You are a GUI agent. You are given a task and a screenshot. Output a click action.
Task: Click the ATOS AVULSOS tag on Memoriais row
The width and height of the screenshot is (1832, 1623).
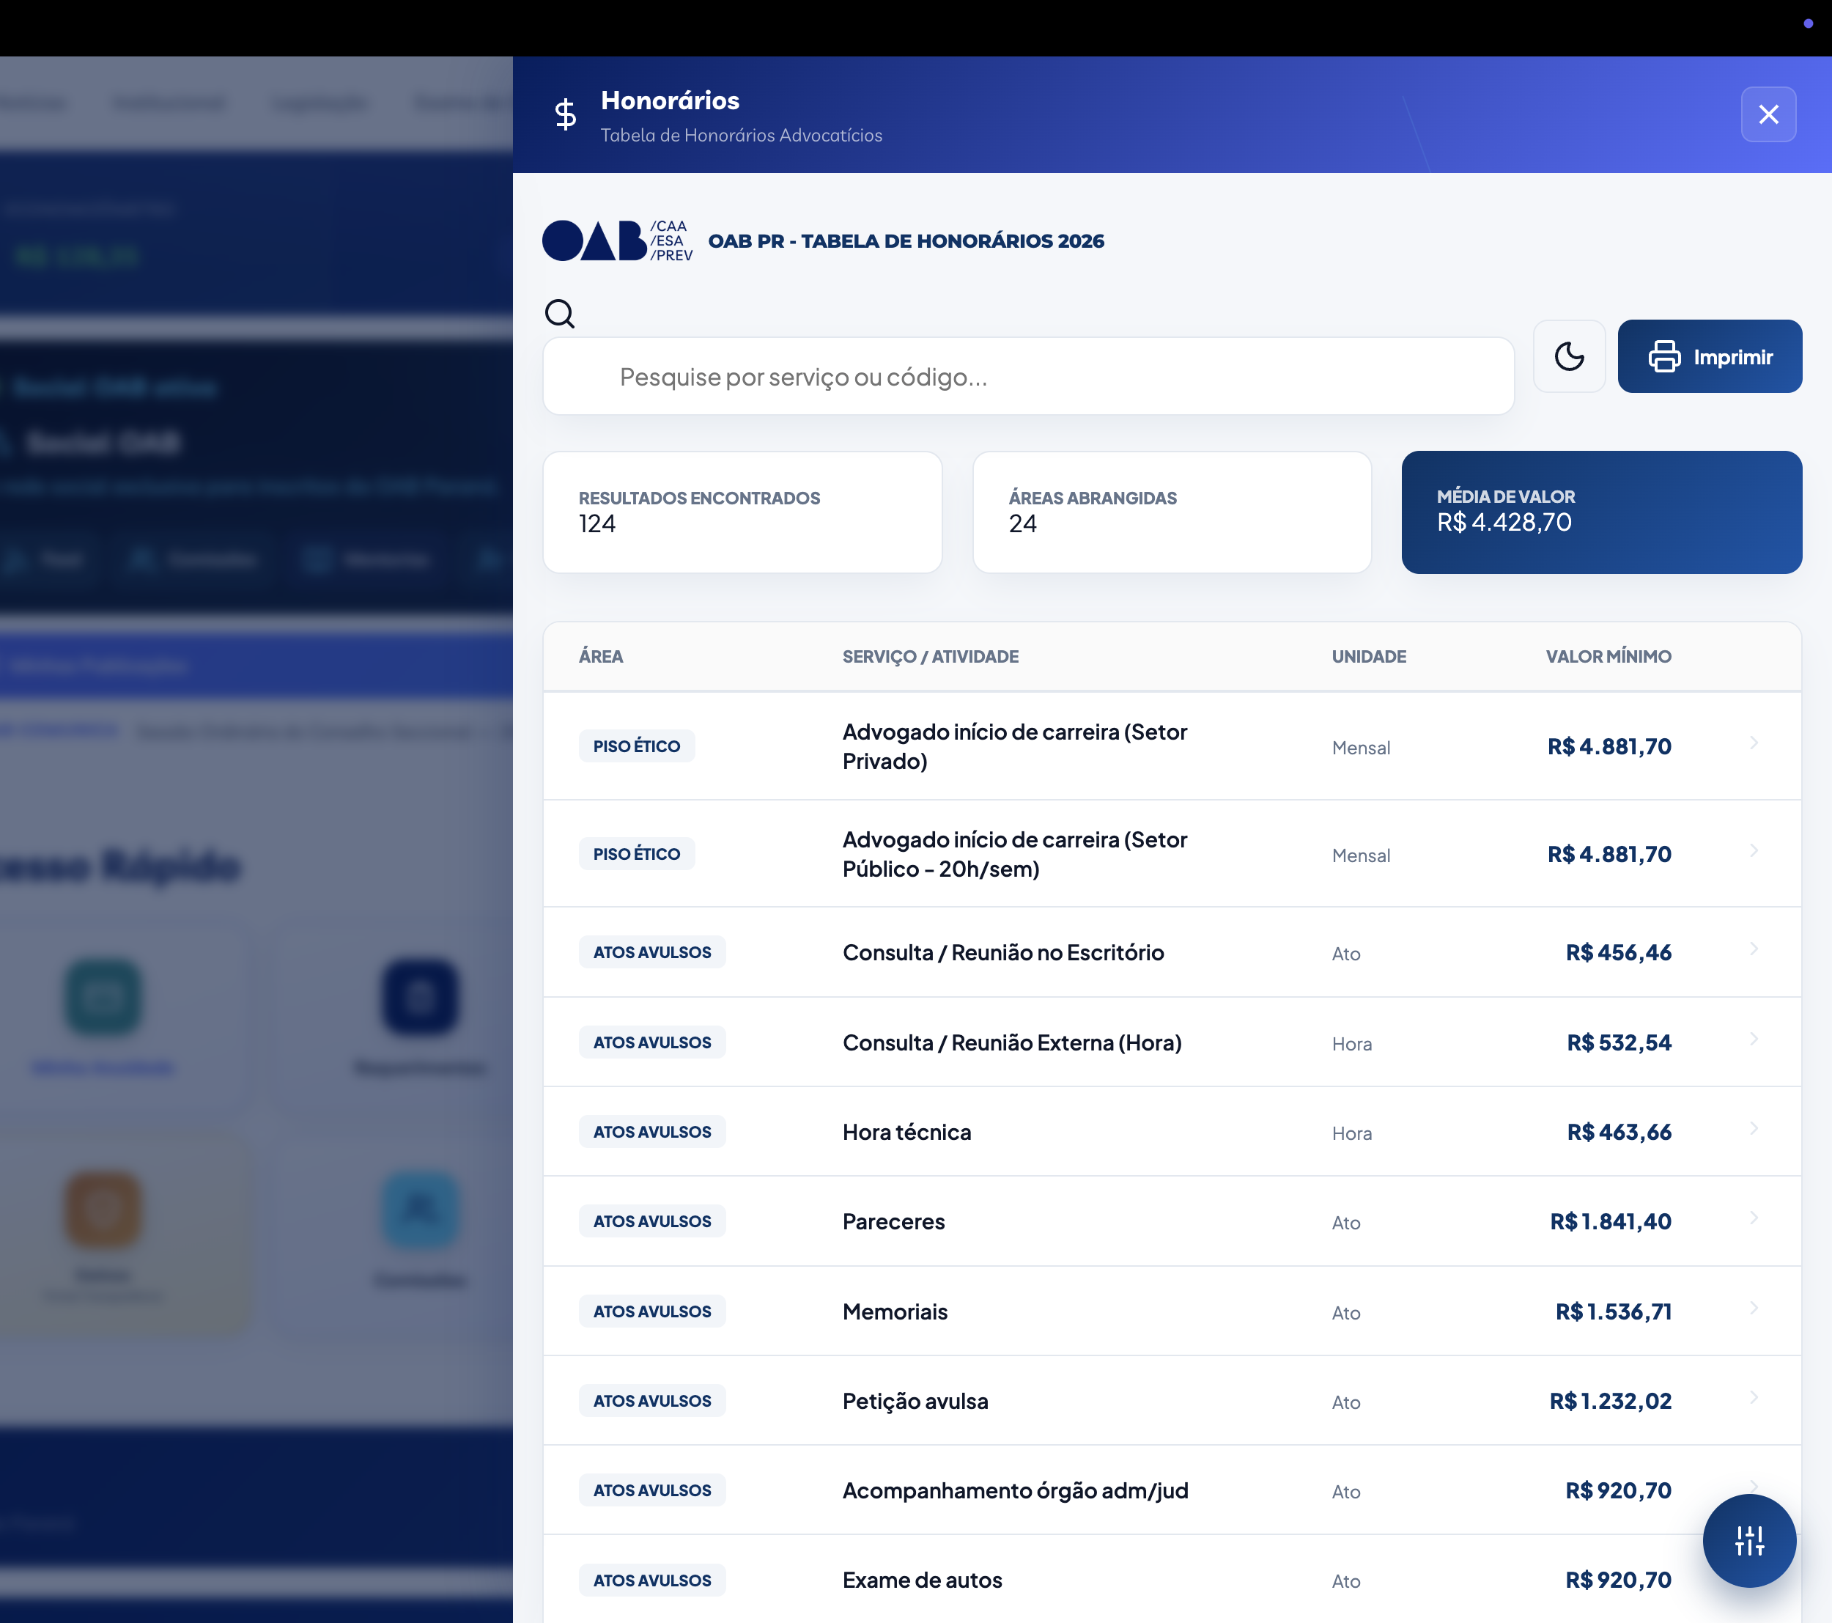click(651, 1311)
